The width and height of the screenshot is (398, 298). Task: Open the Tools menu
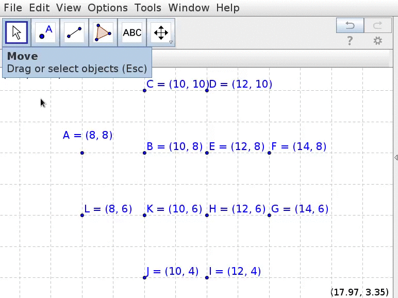tap(148, 8)
